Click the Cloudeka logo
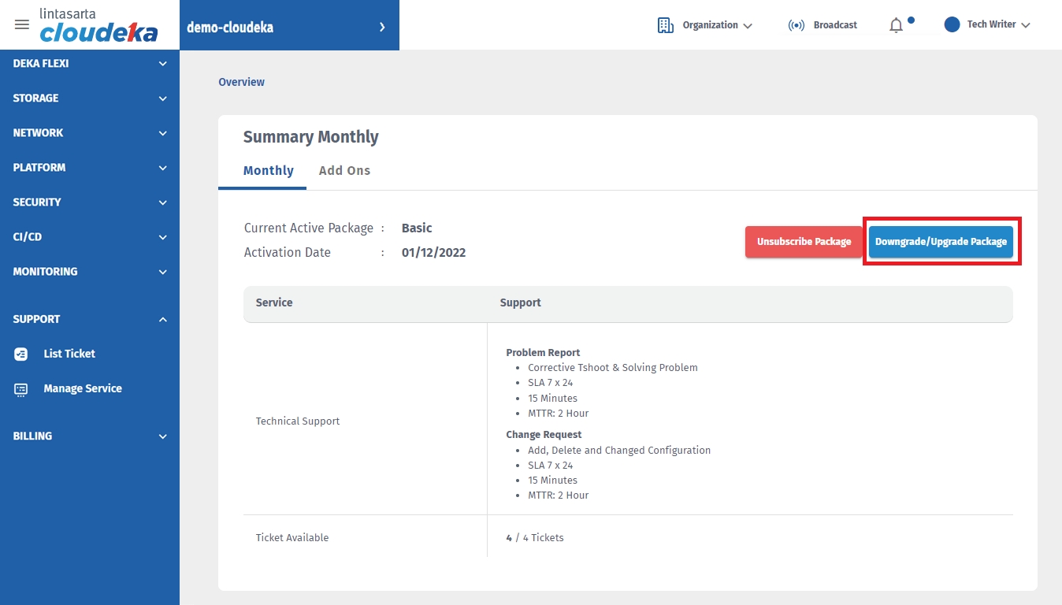Viewport: 1062px width, 605px height. [x=98, y=26]
